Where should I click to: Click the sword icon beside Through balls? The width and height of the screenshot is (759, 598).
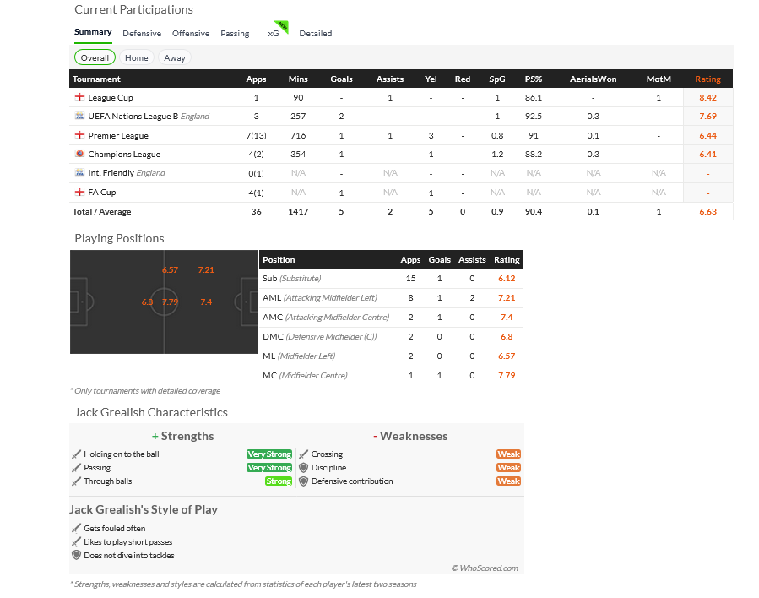[76, 481]
